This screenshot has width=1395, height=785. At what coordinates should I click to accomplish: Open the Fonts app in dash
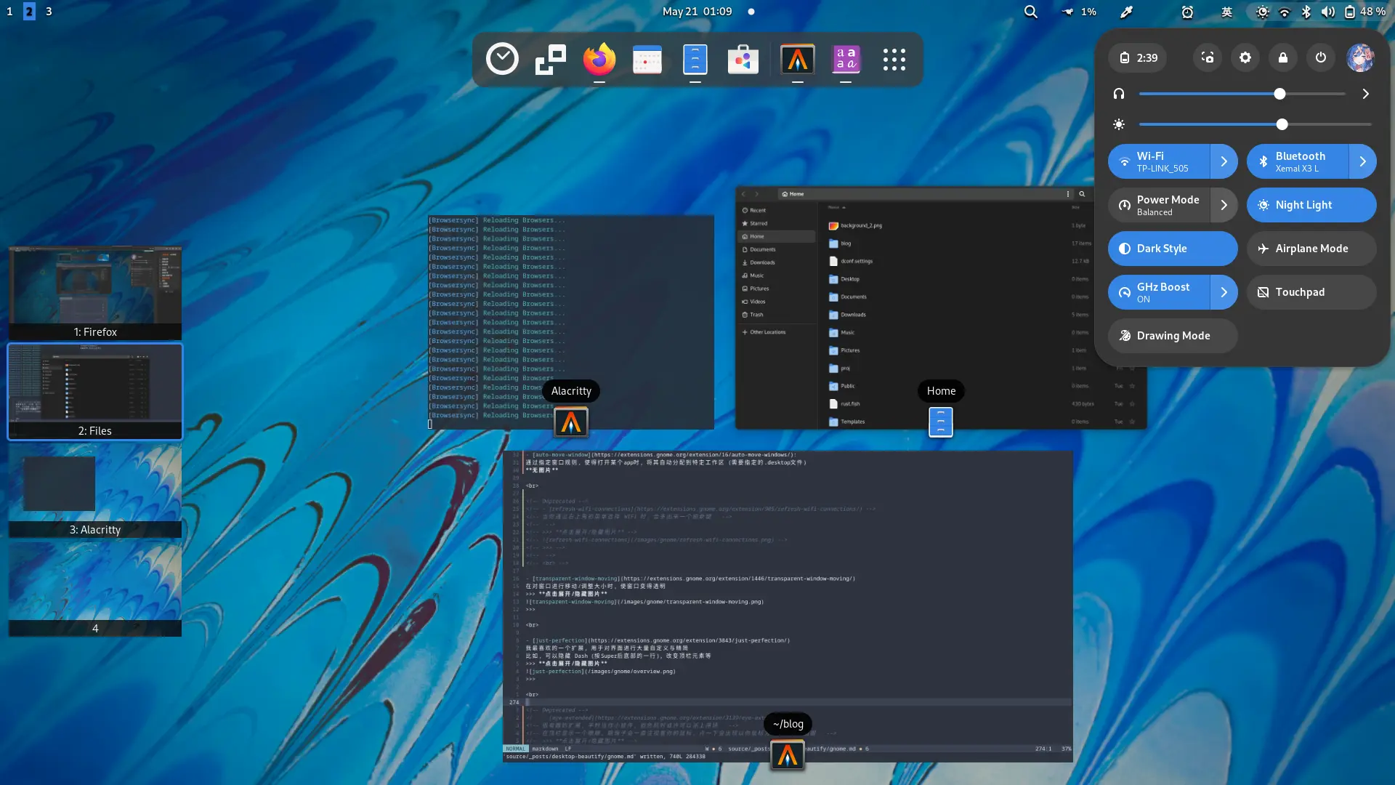(846, 60)
